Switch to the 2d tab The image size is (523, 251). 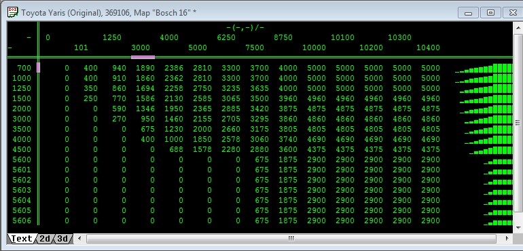coord(45,238)
